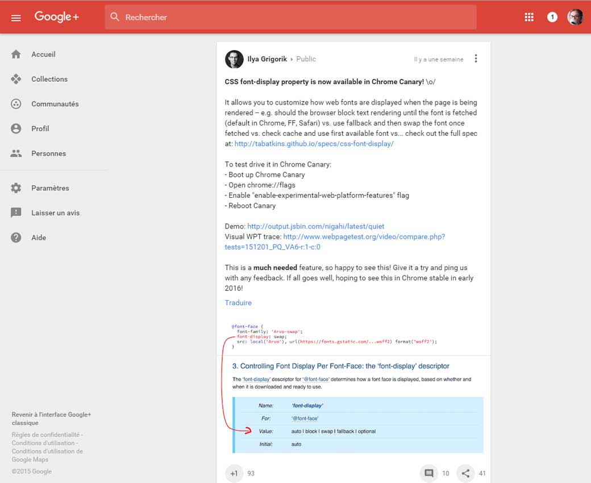Click Traduire to translate the post
The image size is (591, 483).
[238, 303]
